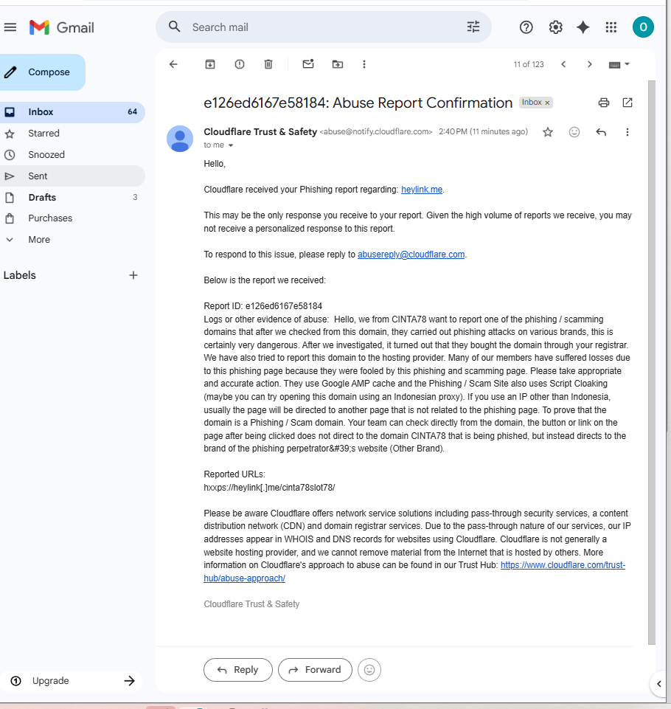This screenshot has height=709, width=671.
Task: Click the Move to folder icon
Action: point(338,64)
